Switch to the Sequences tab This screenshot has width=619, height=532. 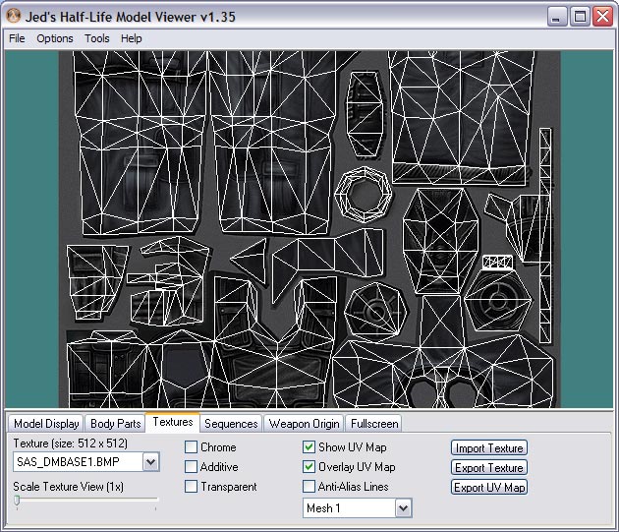click(231, 424)
